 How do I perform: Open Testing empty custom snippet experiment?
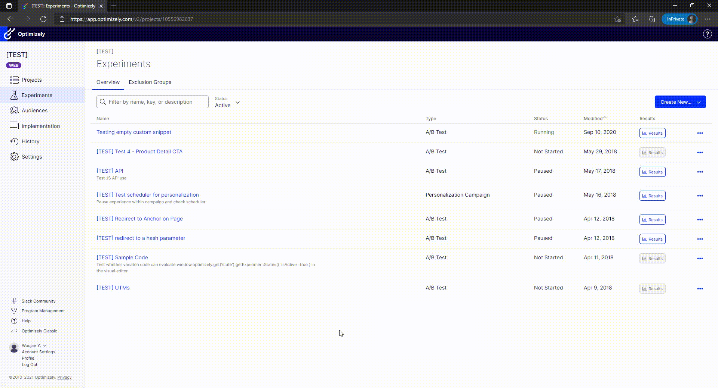[x=134, y=132]
